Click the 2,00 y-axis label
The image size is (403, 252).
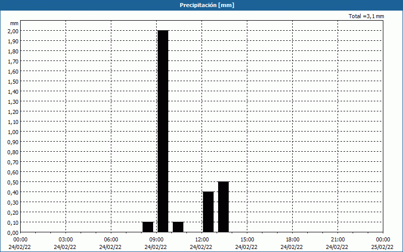[x=13, y=31]
